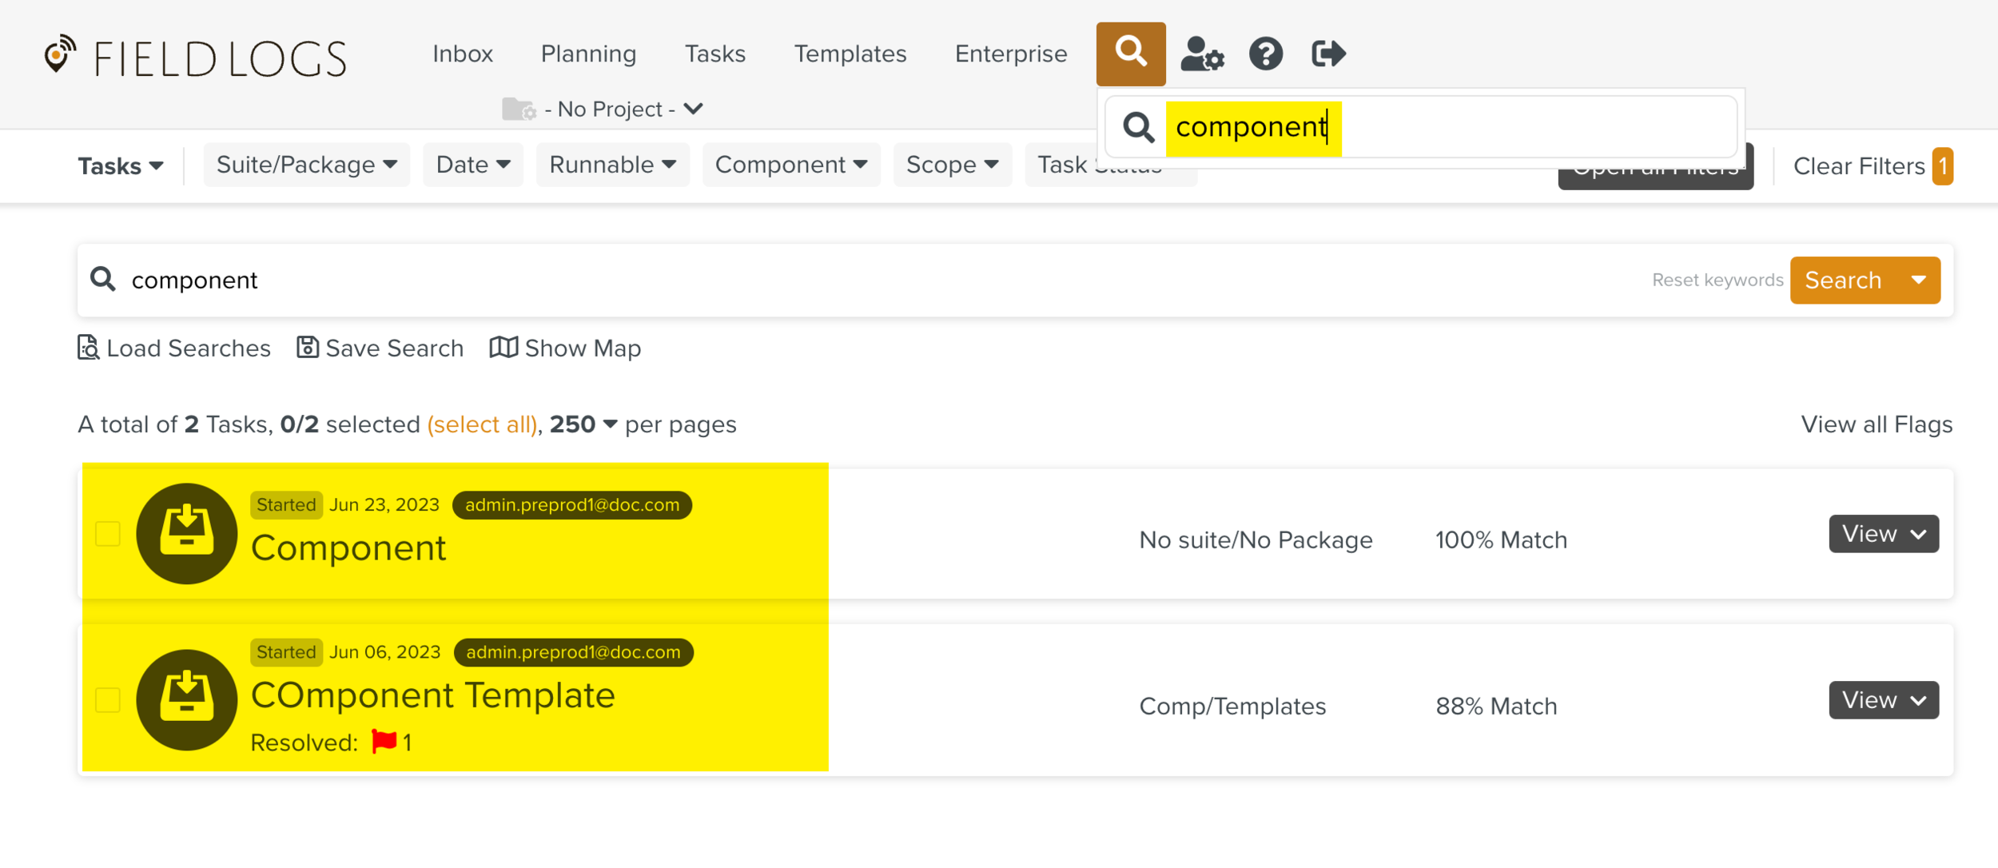
Task: Open the No Project selector dropdown
Action: pos(611,109)
